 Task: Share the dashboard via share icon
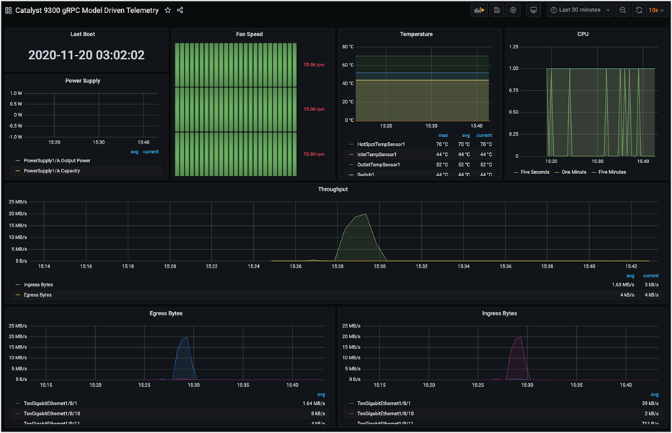pos(180,10)
